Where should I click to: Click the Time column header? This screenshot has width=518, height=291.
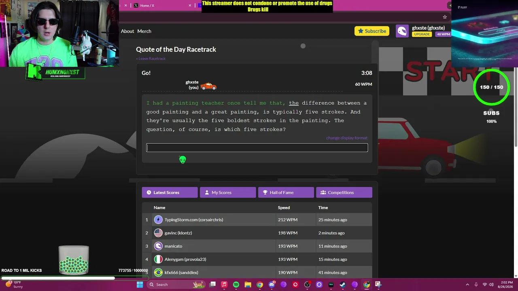tap(323, 208)
